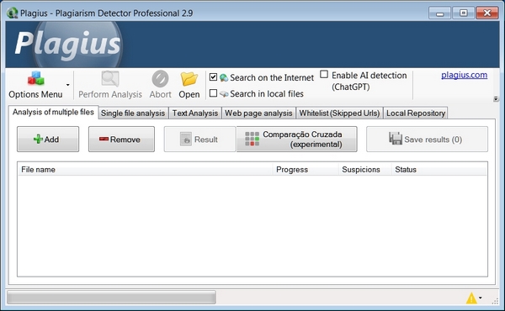This screenshot has width=505, height=311.
Task: Click the Abort analysis icon
Action: coord(160,79)
